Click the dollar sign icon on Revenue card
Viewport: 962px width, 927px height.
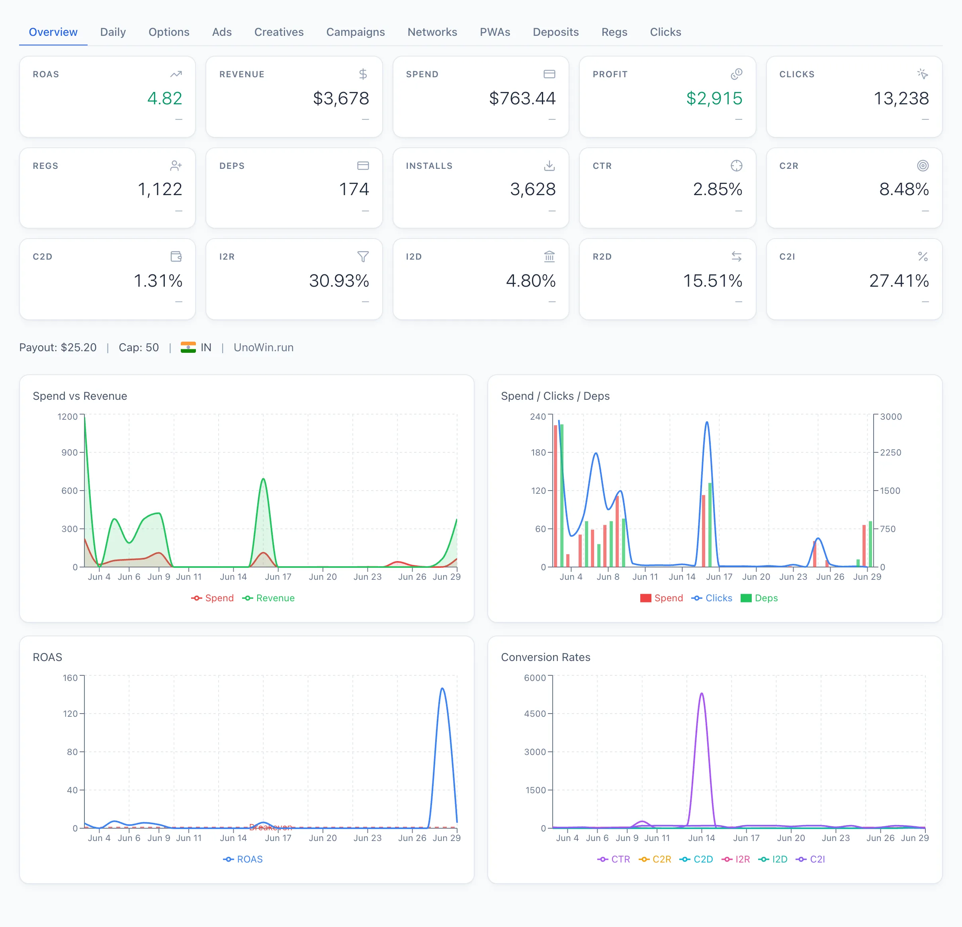tap(363, 74)
